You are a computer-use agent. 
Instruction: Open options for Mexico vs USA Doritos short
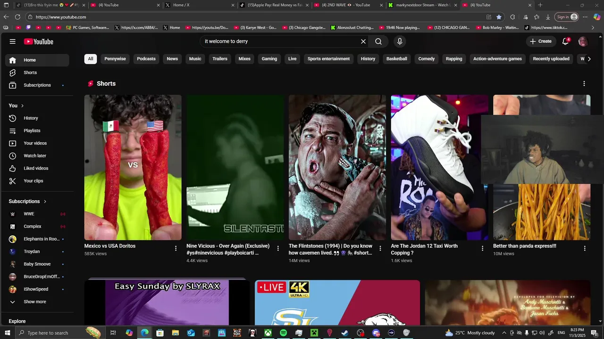[x=176, y=248]
